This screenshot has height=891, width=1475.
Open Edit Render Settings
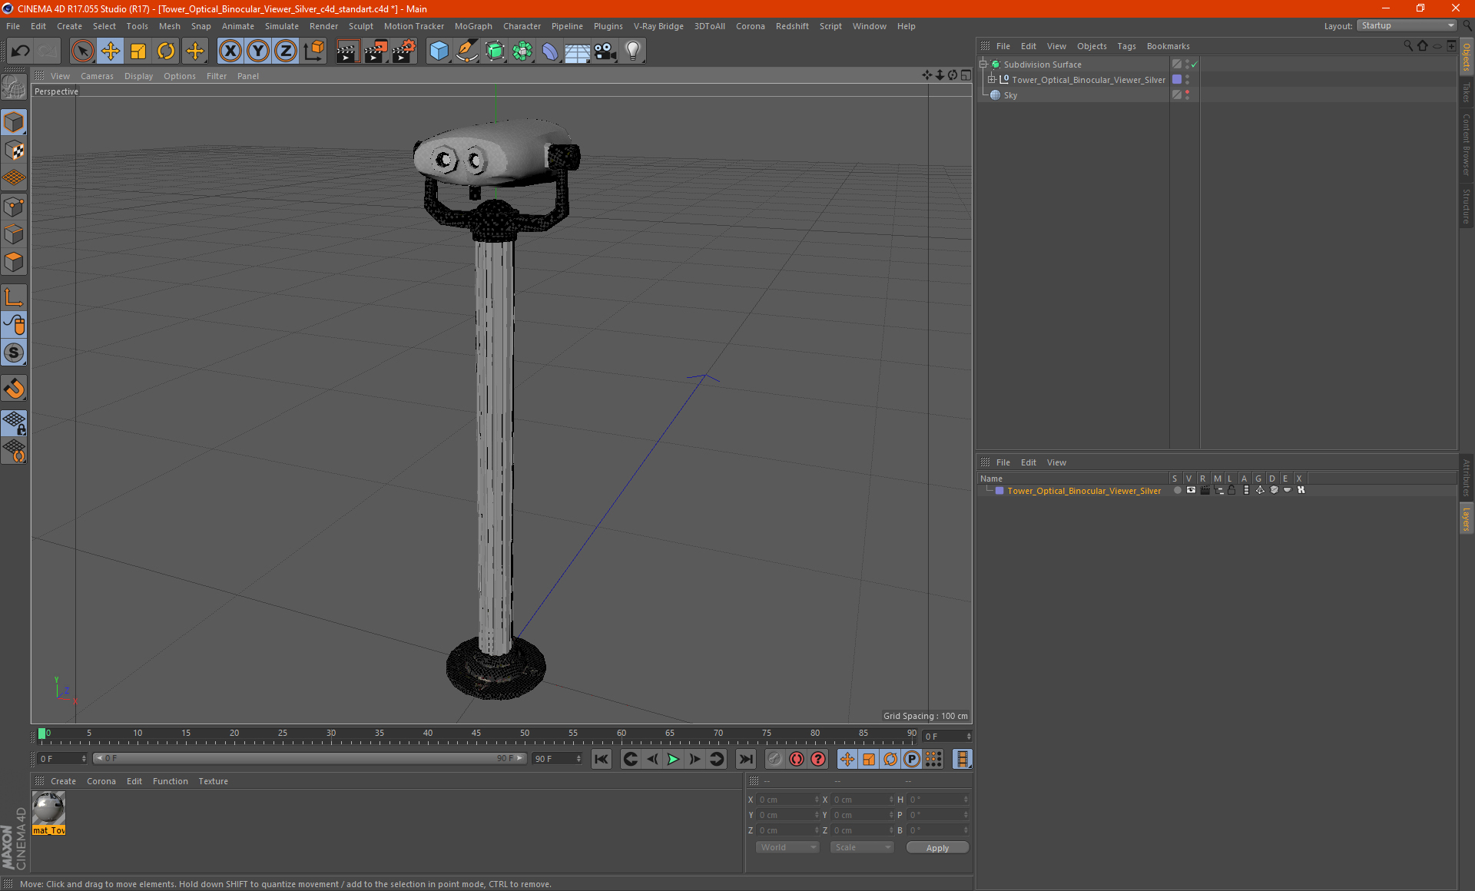point(404,51)
